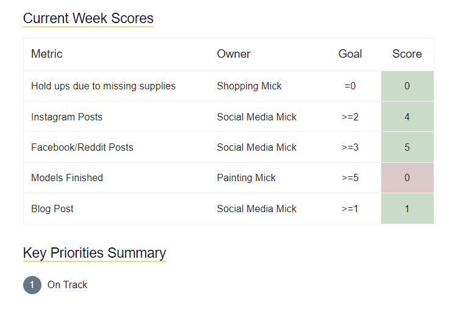Select the Metric column header
Screen dimensions: 458x310
[x=47, y=54]
